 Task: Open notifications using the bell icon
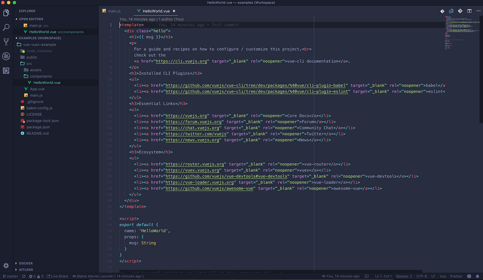pos(478,276)
